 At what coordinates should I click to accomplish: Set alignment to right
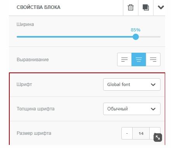tap(153, 60)
